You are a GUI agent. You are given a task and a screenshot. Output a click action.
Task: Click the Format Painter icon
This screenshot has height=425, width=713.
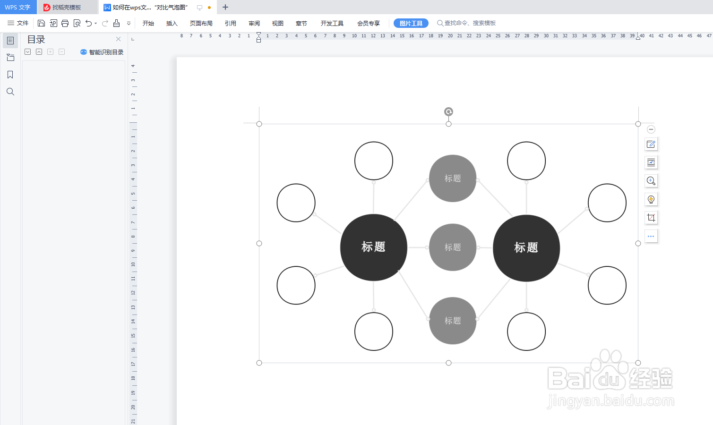(x=116, y=23)
